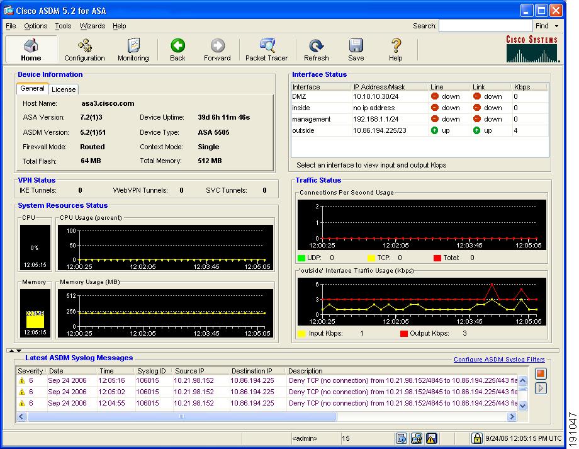This screenshot has height=449, width=579.
Task: Click syslog vertical scroll up arrow
Action: coord(522,380)
